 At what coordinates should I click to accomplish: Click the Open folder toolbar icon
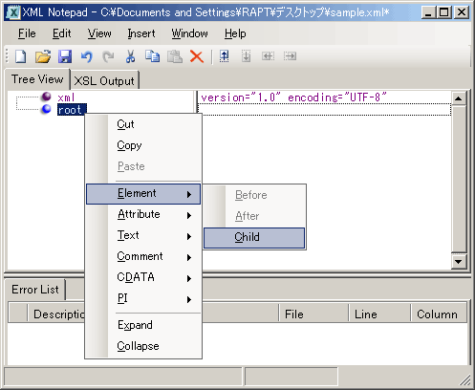43,56
